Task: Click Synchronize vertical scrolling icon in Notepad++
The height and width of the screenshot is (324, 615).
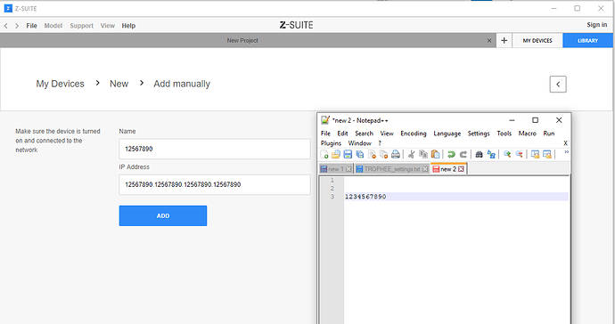Action: point(535,154)
